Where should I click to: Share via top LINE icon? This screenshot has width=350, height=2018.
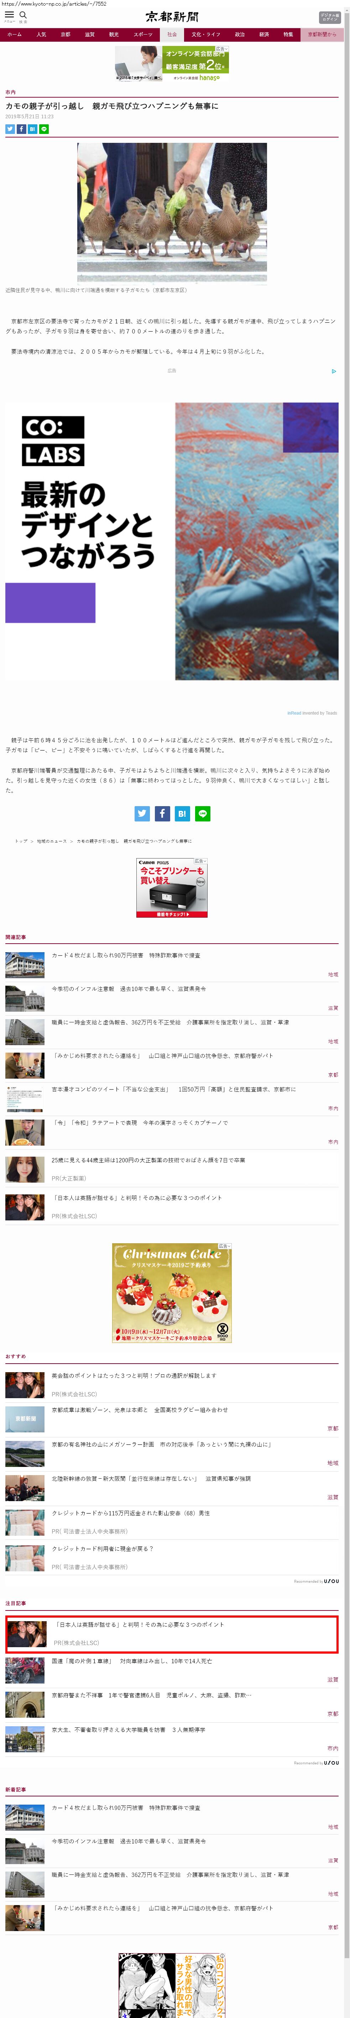[x=44, y=129]
